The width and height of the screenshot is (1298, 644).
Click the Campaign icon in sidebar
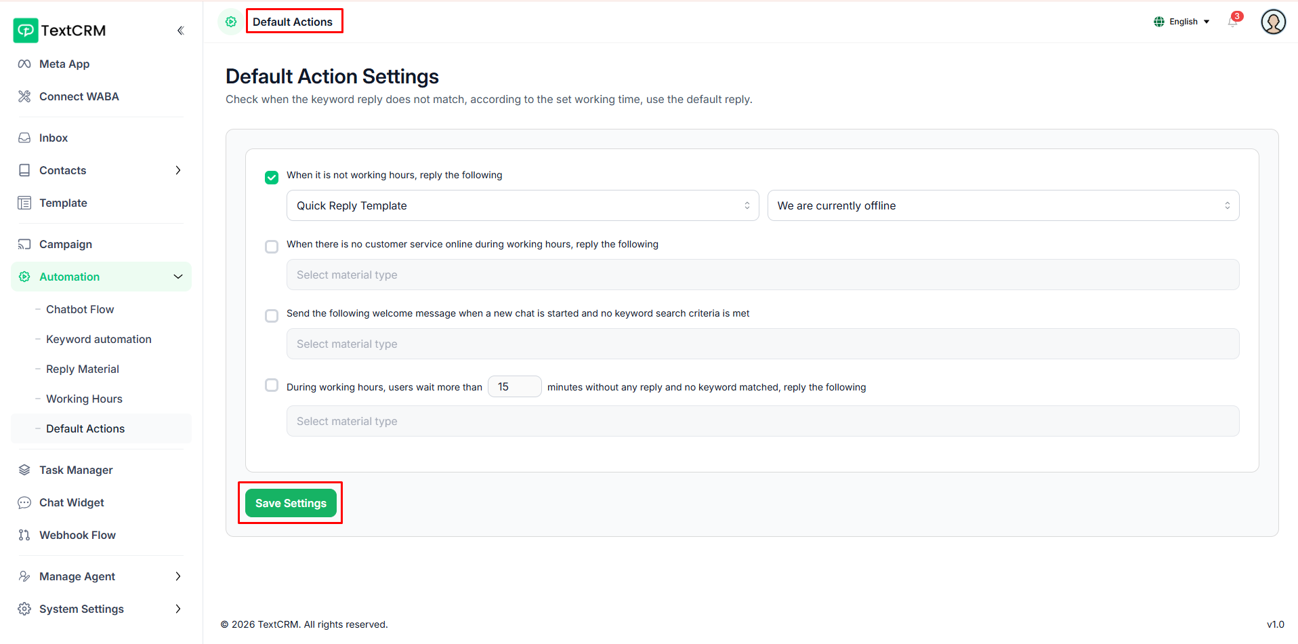point(24,244)
